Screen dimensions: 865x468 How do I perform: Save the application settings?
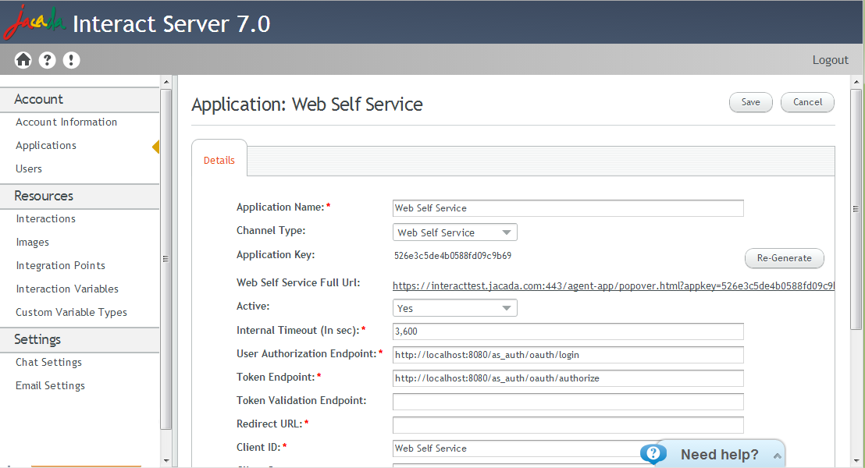751,102
